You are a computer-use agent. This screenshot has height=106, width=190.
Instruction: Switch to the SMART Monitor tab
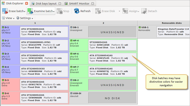pos(79,4)
